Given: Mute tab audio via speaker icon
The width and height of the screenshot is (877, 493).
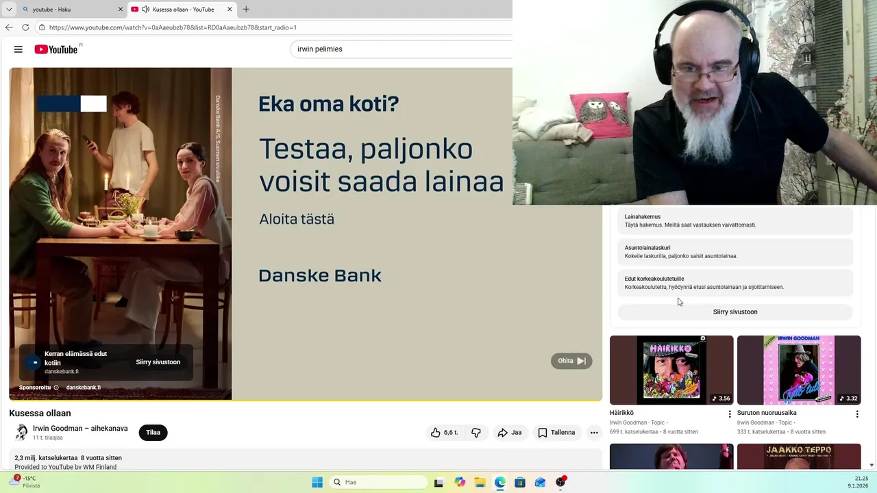Looking at the screenshot, I should pos(145,9).
